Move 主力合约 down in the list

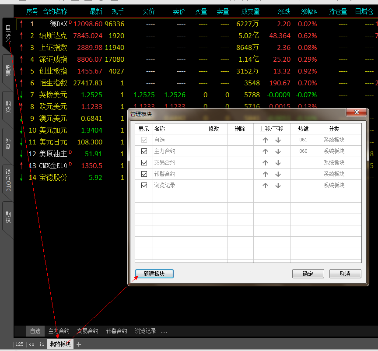coord(278,151)
